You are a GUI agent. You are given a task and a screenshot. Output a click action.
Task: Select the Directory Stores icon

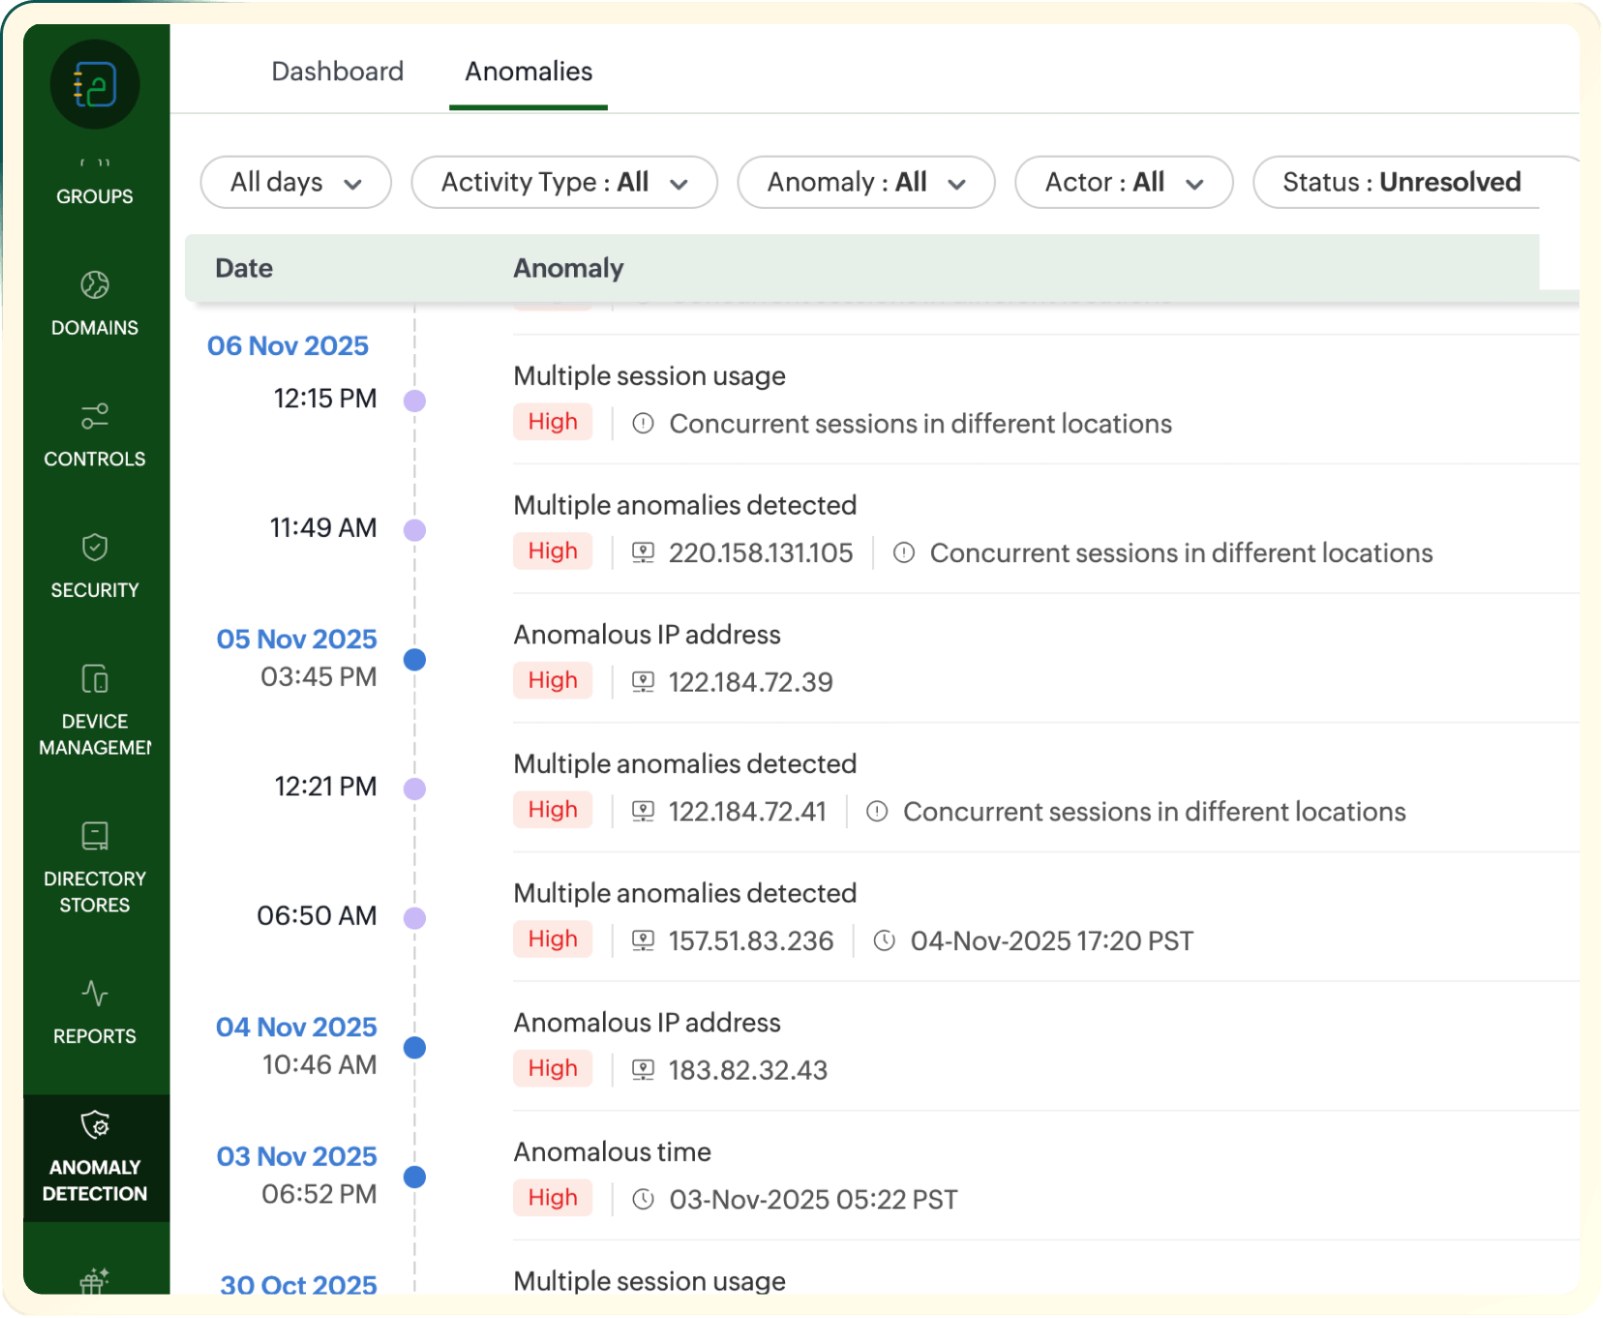94,856
